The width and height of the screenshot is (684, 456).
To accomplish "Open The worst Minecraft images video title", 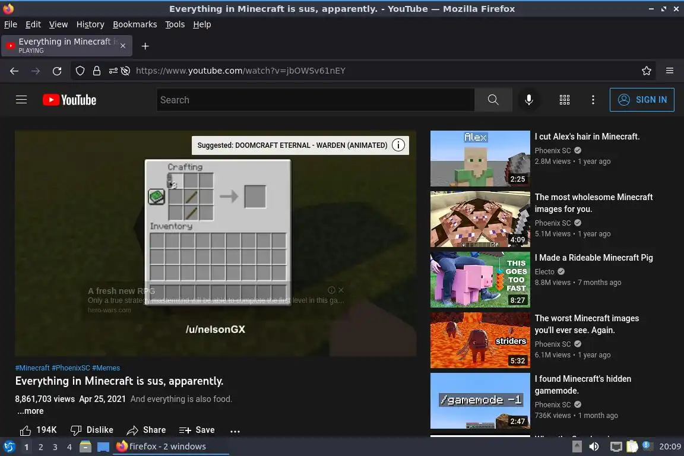I will coord(587,324).
